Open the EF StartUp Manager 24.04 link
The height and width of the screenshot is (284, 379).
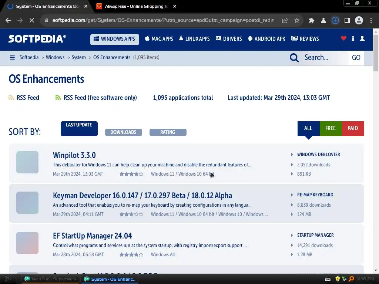(x=92, y=236)
